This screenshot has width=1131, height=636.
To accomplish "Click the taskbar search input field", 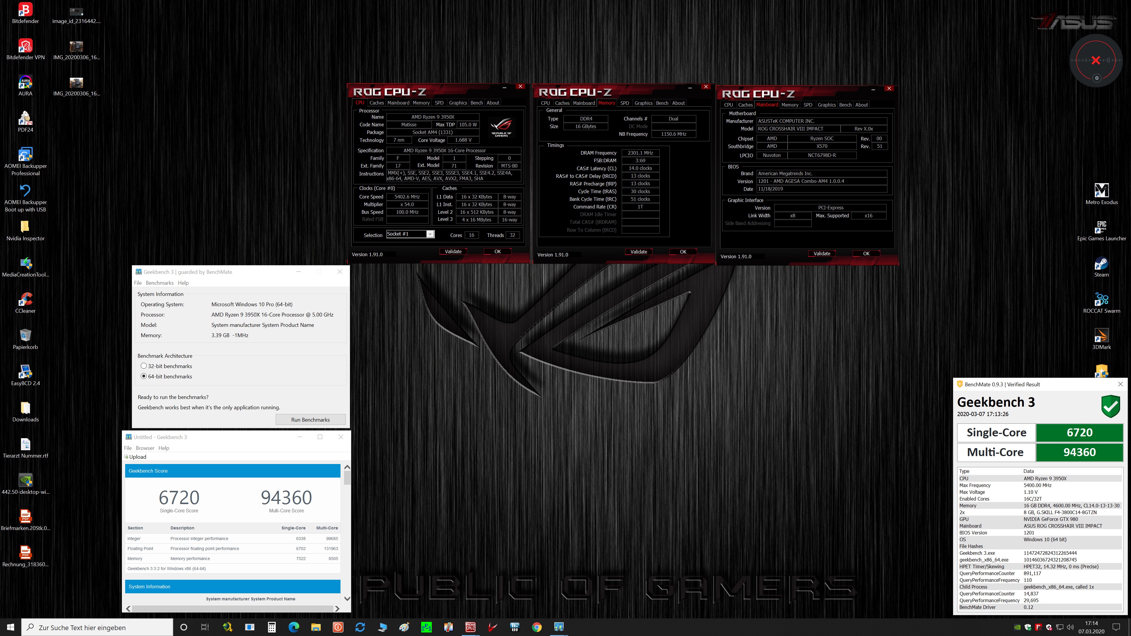I will coord(97,627).
